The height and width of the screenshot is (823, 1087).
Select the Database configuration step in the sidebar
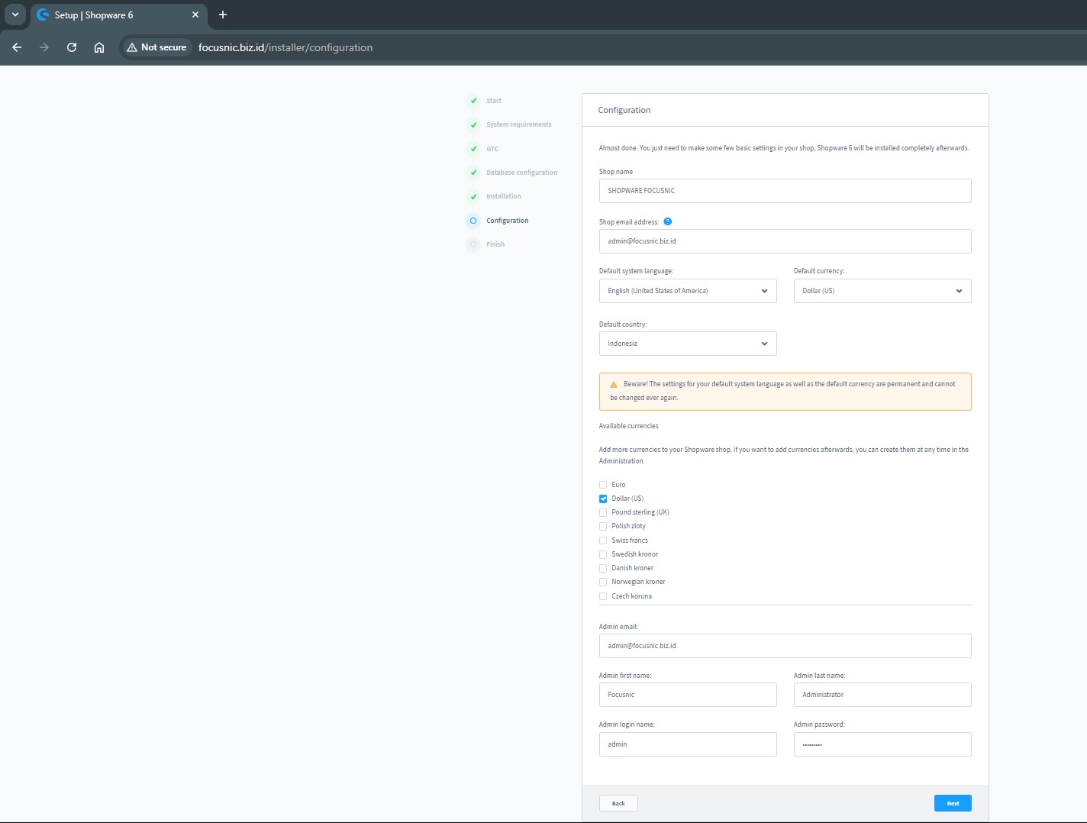(x=521, y=173)
